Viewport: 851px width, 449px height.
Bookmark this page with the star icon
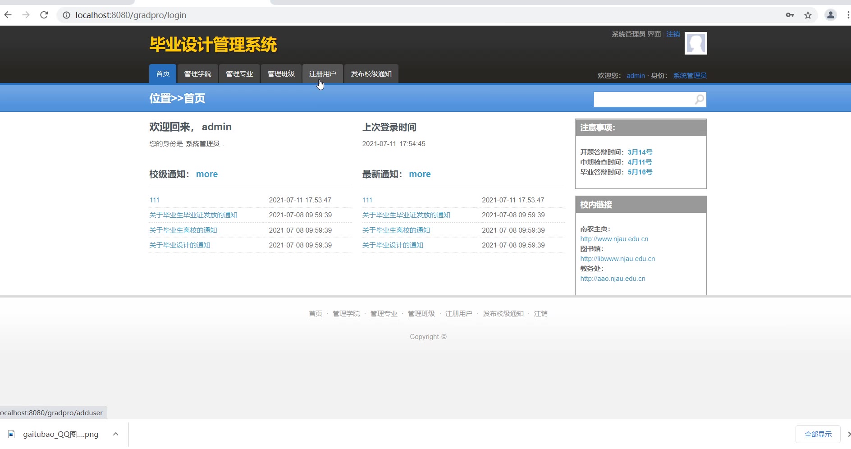808,15
